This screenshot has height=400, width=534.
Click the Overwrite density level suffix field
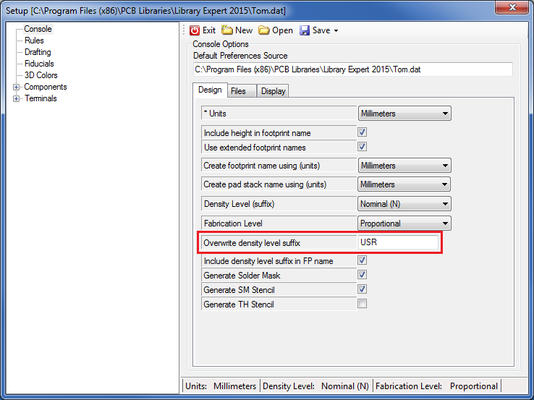(398, 242)
